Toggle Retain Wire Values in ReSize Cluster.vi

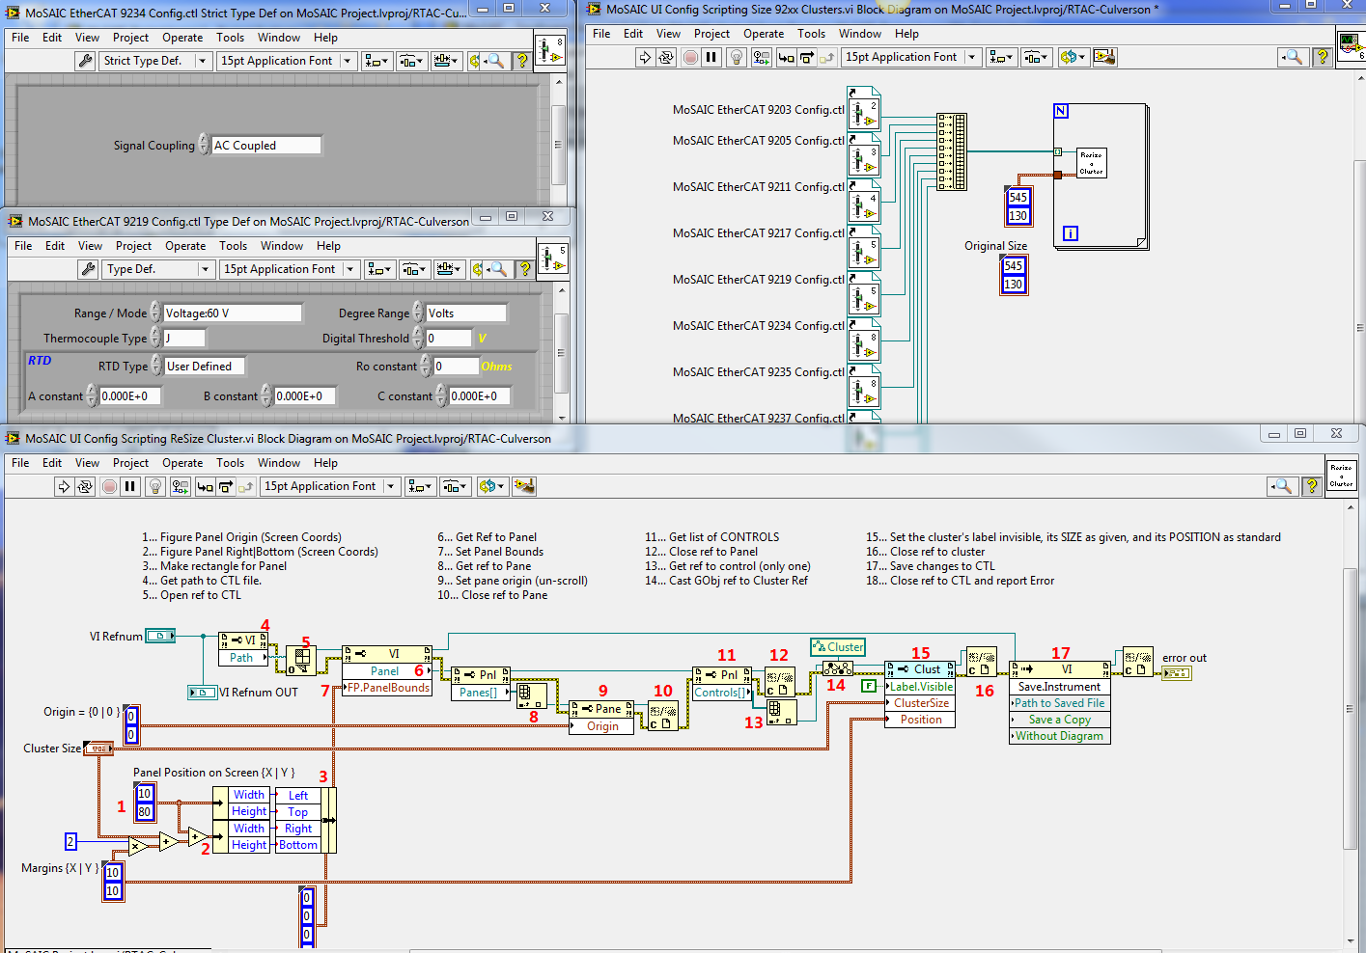[x=180, y=486]
